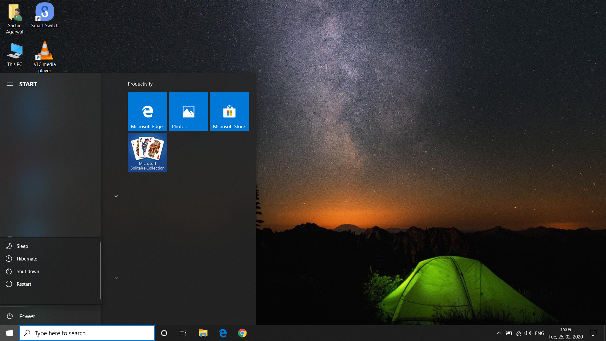The width and height of the screenshot is (606, 341).
Task: Click the Task View taskbar icon
Action: (183, 333)
